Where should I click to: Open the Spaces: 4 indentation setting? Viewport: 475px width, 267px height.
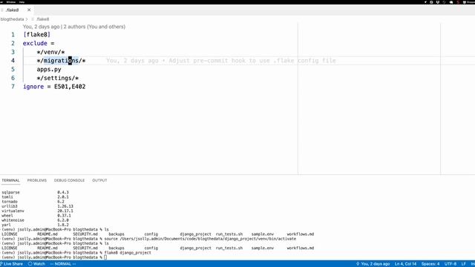(x=430, y=264)
